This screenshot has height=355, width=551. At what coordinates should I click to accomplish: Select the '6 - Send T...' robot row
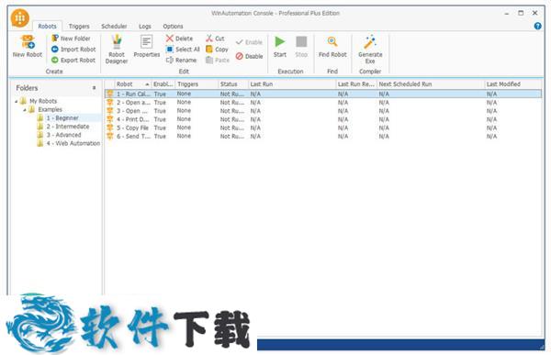[323, 137]
